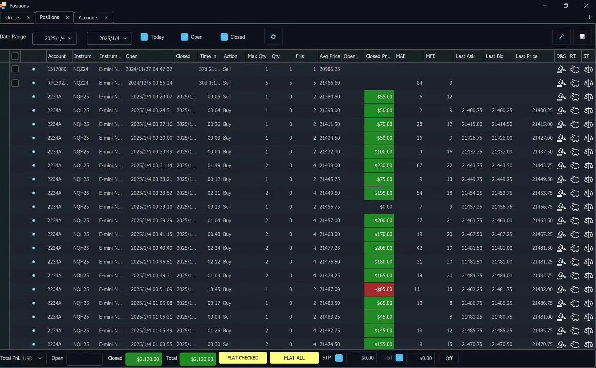This screenshot has height=368, width=596.
Task: Close the Accounts tab
Action: pos(107,18)
